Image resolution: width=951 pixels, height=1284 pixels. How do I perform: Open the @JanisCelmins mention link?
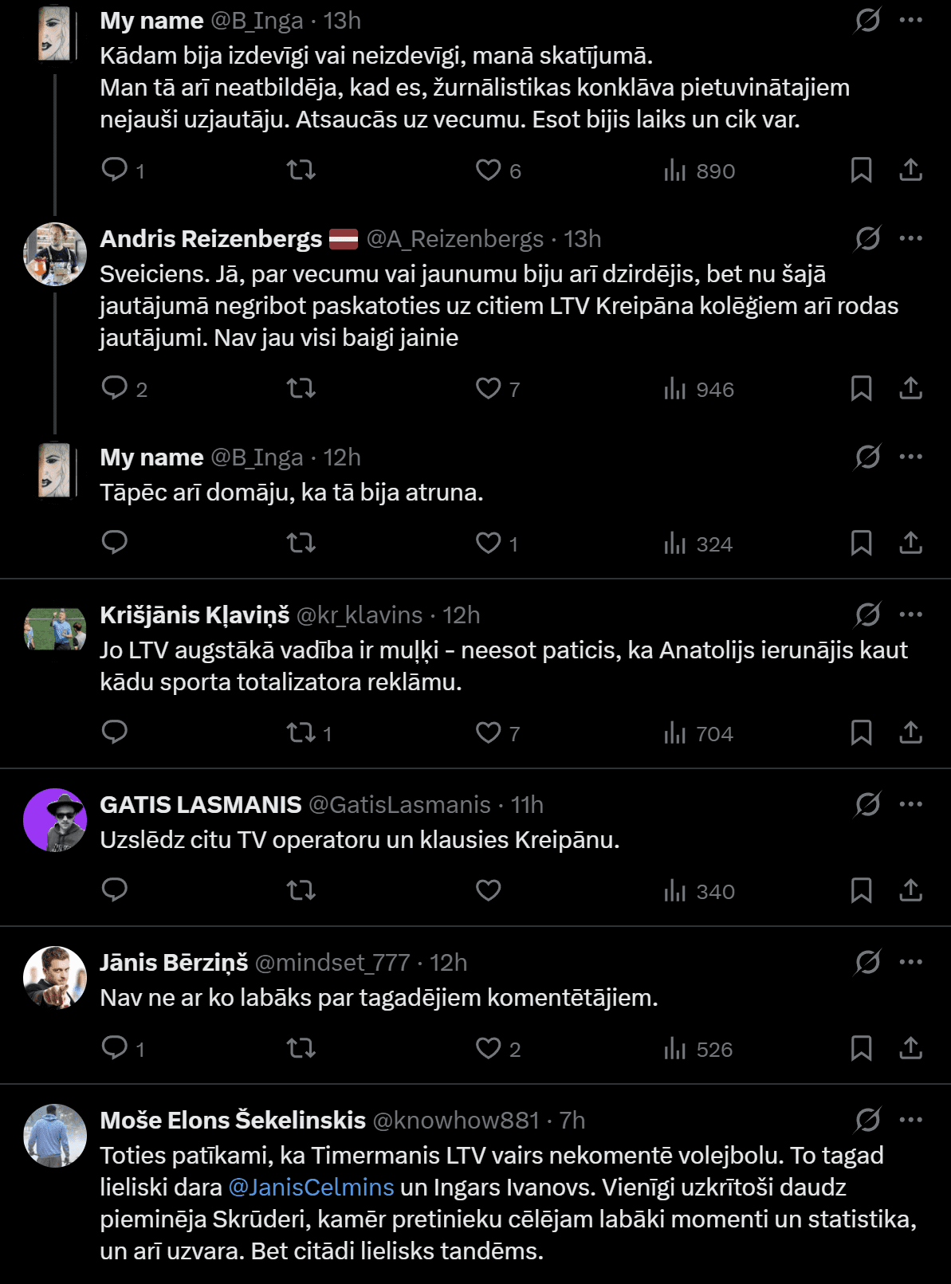(x=311, y=1188)
